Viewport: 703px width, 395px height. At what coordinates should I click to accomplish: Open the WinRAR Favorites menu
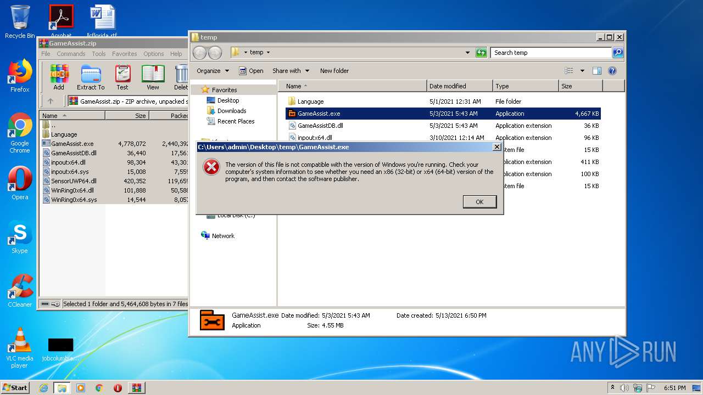[125, 54]
